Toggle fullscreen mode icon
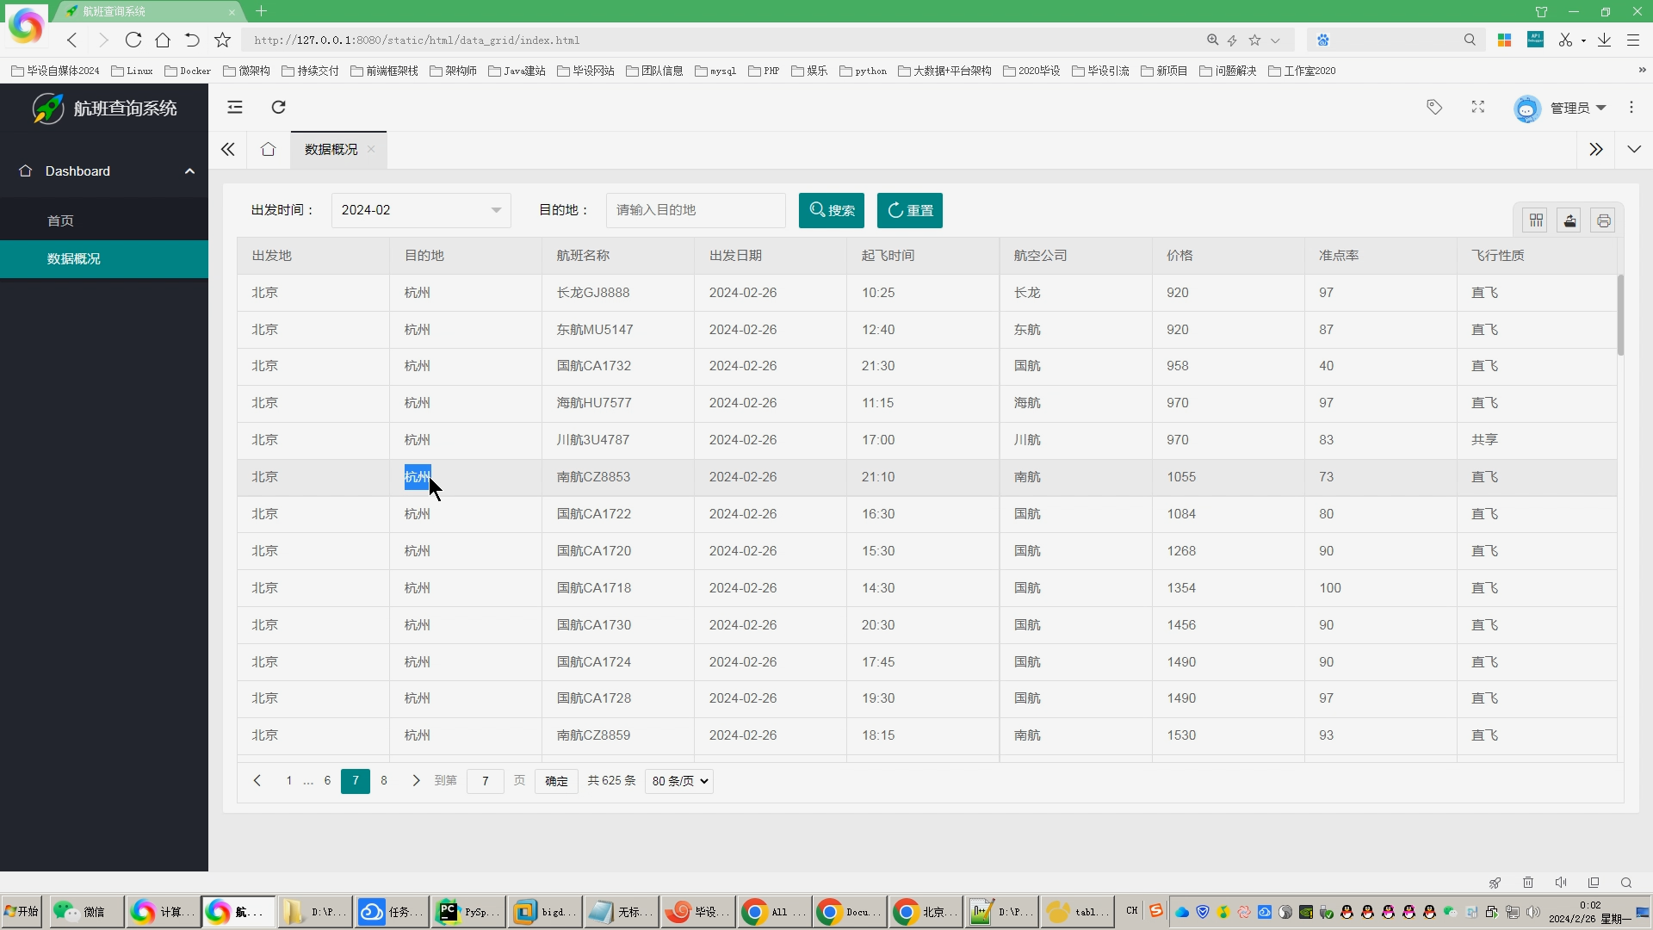The width and height of the screenshot is (1653, 930). coord(1478,107)
